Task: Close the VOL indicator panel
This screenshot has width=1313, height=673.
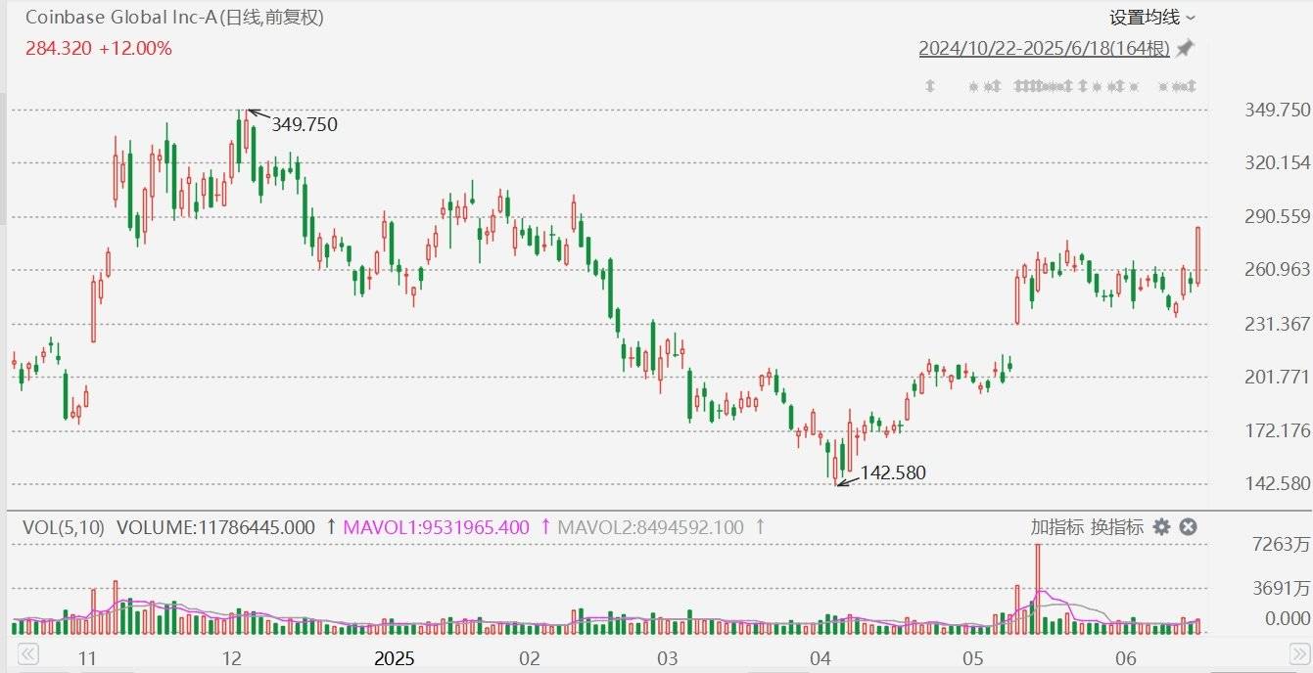Action: coord(1188,527)
